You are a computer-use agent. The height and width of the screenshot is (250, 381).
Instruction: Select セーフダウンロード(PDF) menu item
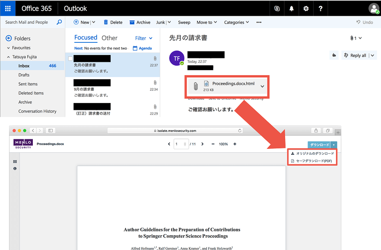pos(312,161)
